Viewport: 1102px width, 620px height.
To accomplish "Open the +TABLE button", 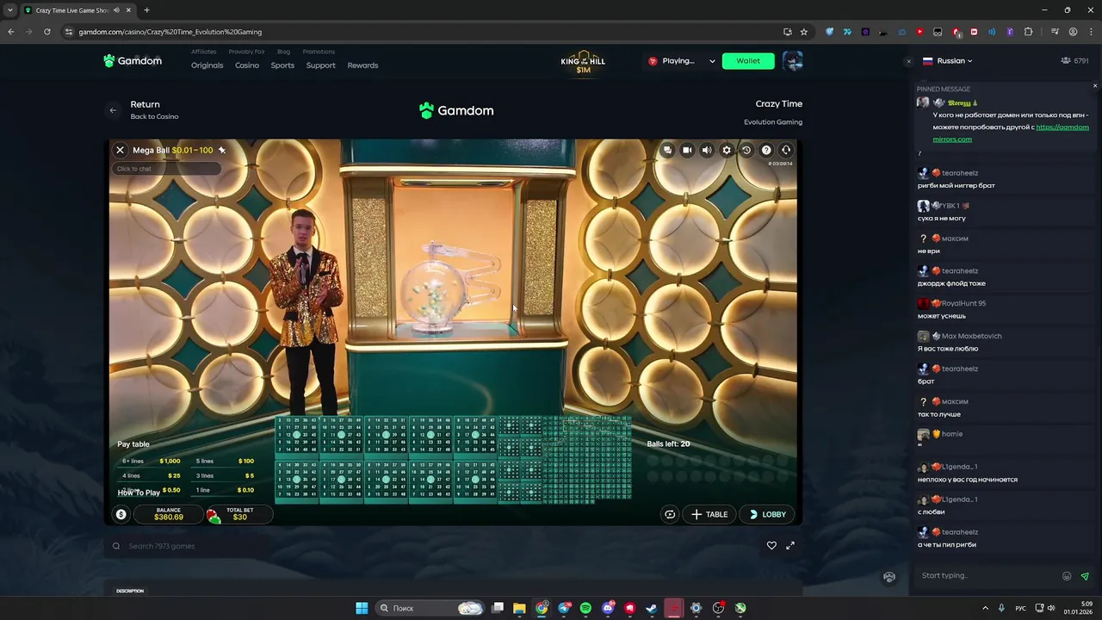I will 710,514.
